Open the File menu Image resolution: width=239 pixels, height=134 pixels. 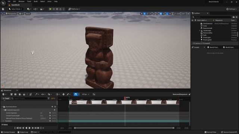pyautogui.click(x=9, y=1)
